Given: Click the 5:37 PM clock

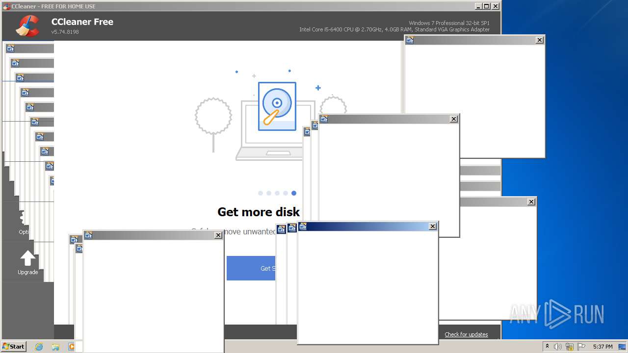Looking at the screenshot, I should pyautogui.click(x=602, y=347).
